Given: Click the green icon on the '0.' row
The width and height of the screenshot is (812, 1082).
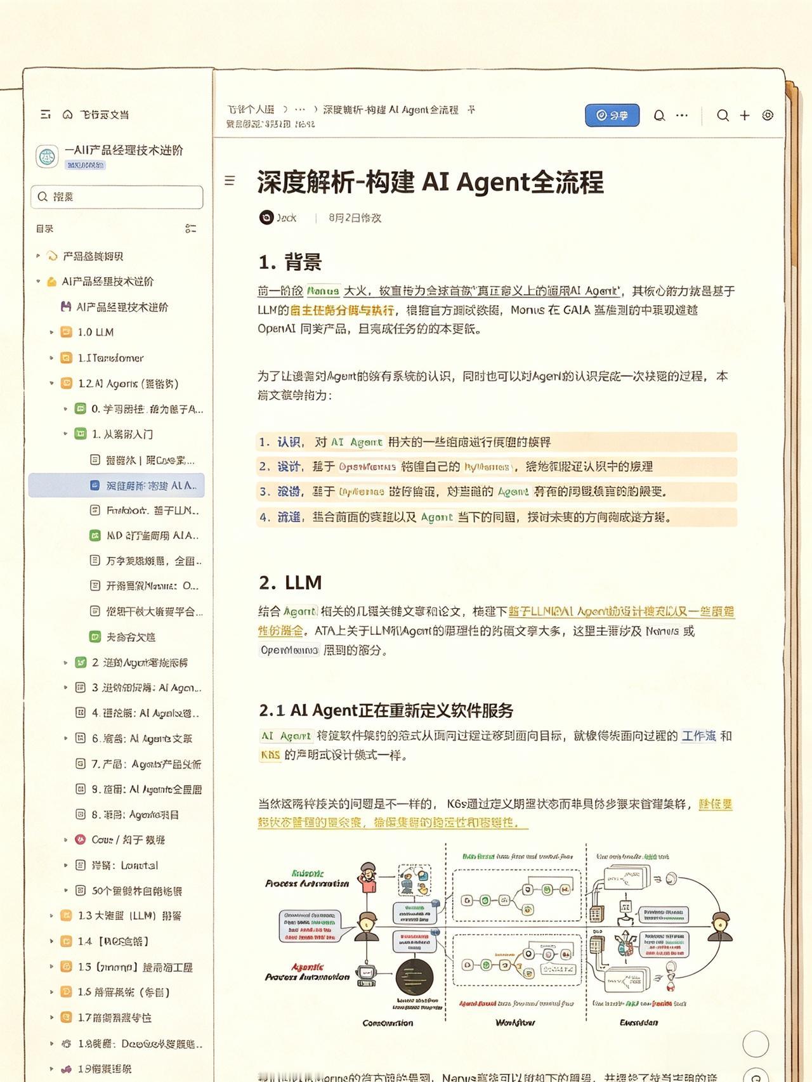Looking at the screenshot, I should coord(81,408).
